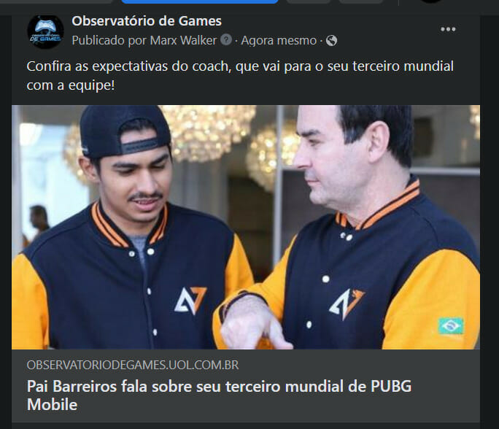The image size is (499, 429).
Task: Click the account avatar at top right
Action: 430,1
